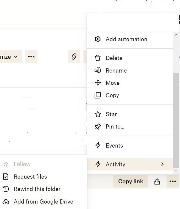
Task: Choose Request files menu entry
Action: tap(30, 177)
